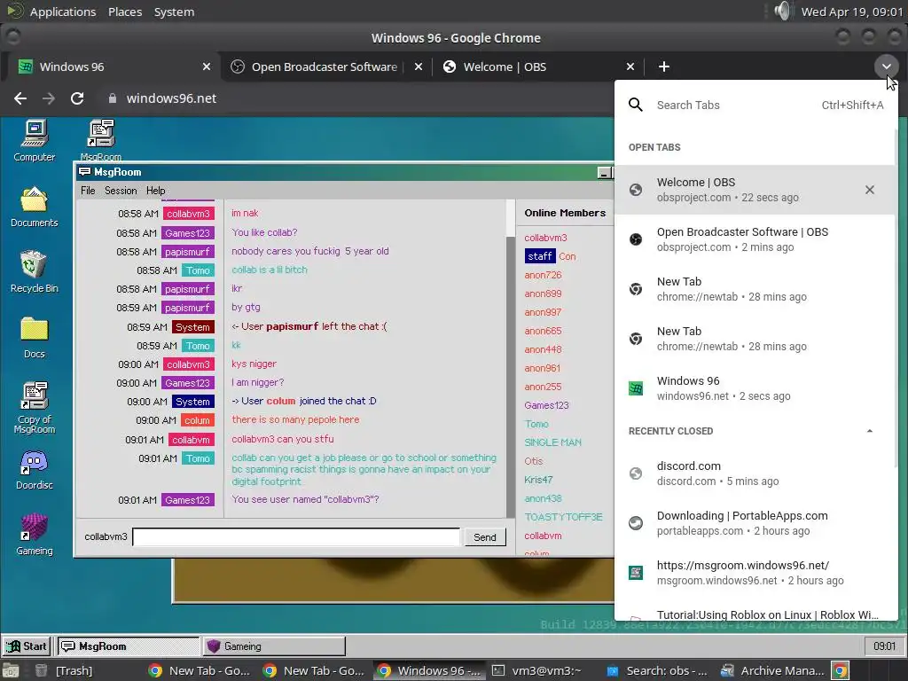
Task: Click the [Trash] item in bottom panel
Action: point(64,670)
